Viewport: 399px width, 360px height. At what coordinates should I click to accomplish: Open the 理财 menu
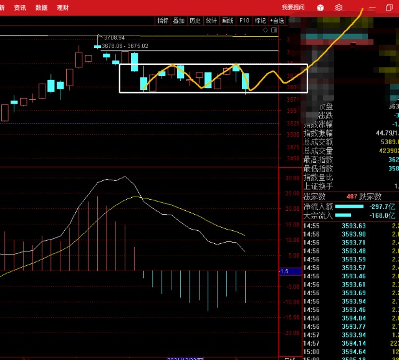[63, 7]
